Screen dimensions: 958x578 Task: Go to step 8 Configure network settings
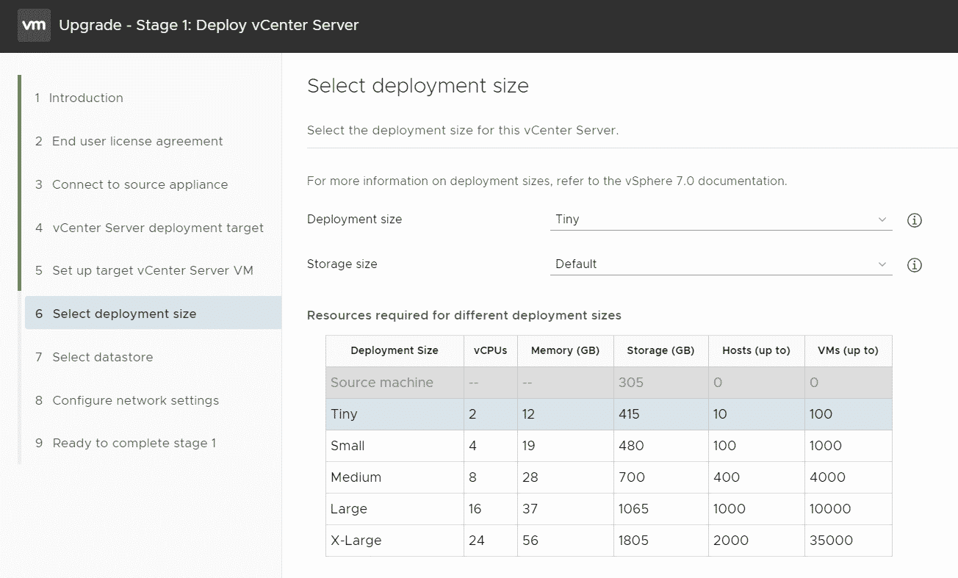[127, 400]
